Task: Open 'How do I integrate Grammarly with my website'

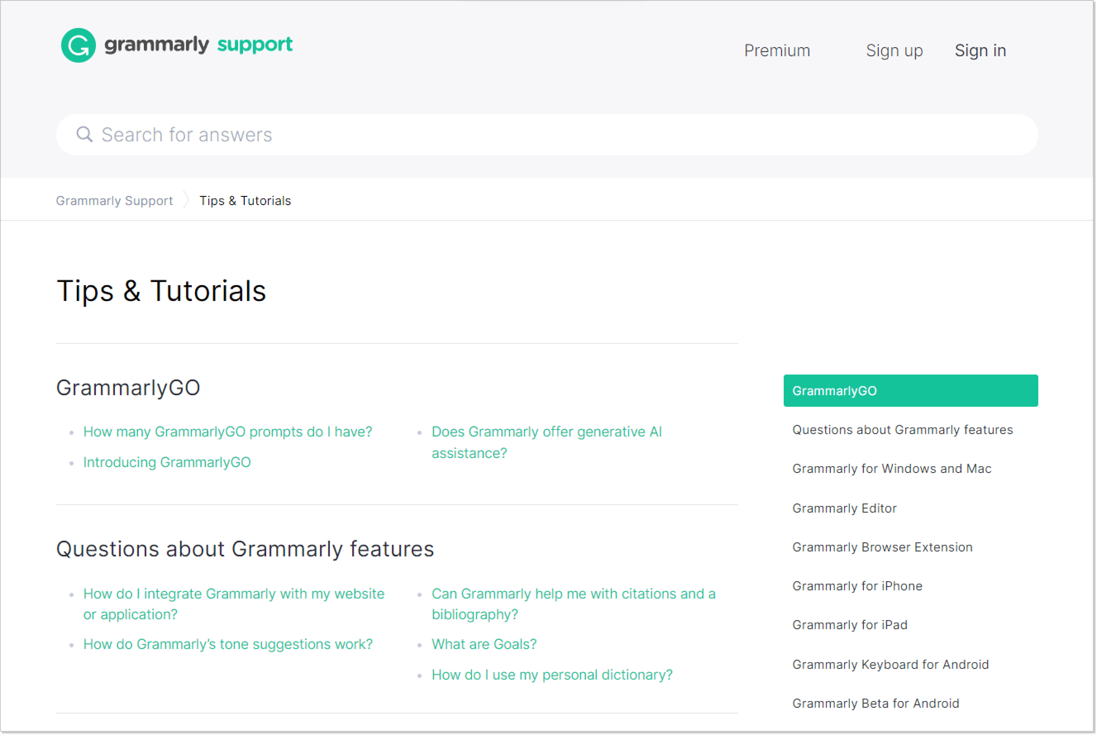Action: point(234,604)
